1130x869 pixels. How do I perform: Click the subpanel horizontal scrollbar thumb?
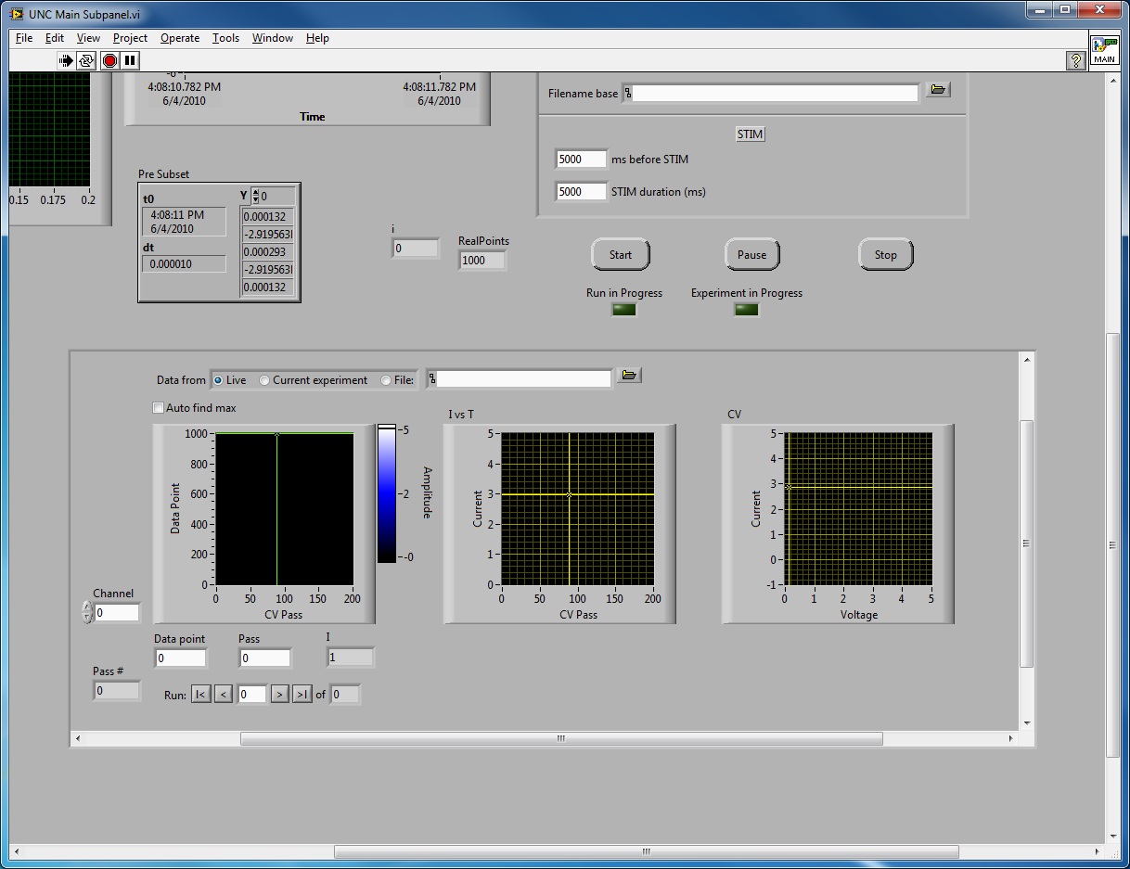561,739
